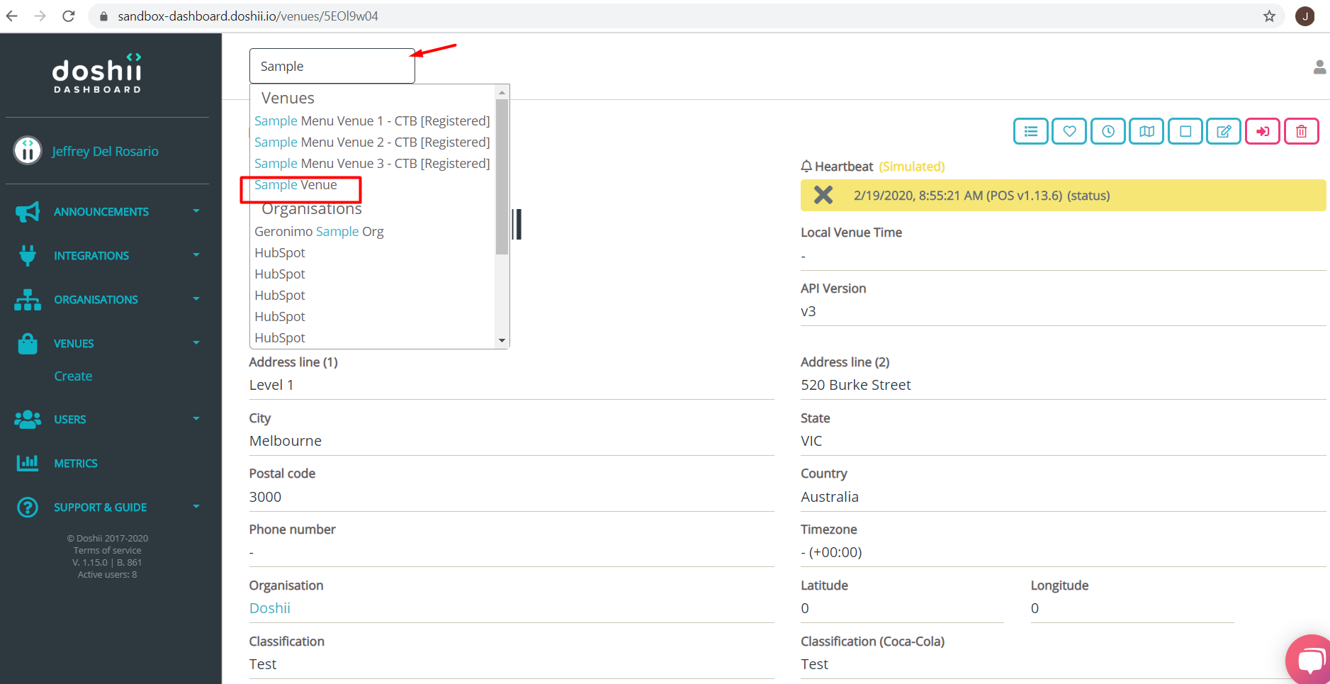Click the square icon button in venue toolbar
1330x684 pixels.
click(x=1185, y=131)
